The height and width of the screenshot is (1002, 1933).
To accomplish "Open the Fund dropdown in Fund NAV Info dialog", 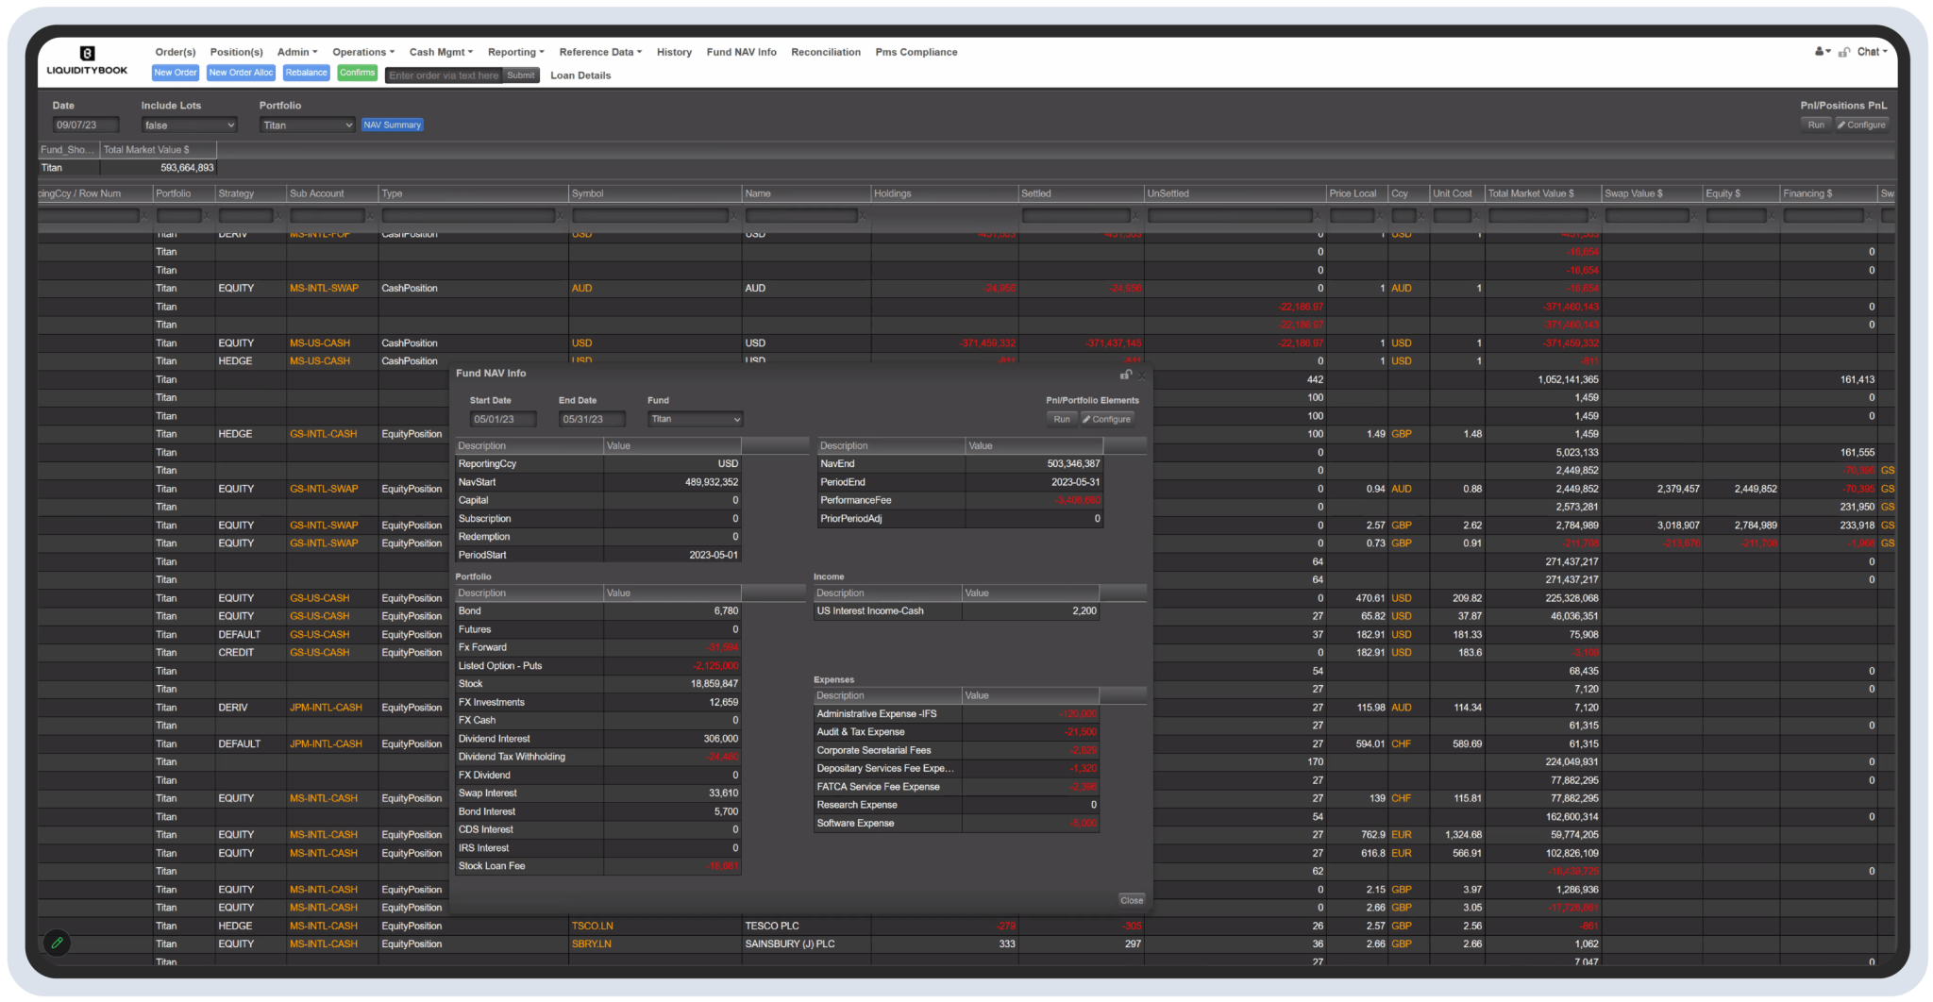I will pyautogui.click(x=695, y=419).
